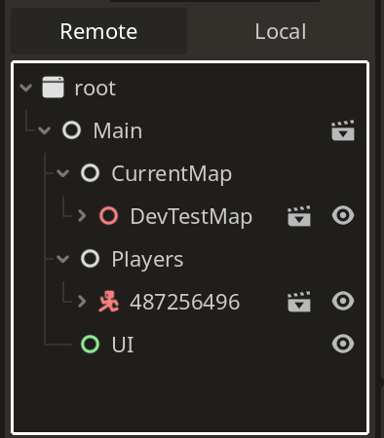Click the CurrentMap node circle icon
The width and height of the screenshot is (384, 438).
pyautogui.click(x=90, y=173)
